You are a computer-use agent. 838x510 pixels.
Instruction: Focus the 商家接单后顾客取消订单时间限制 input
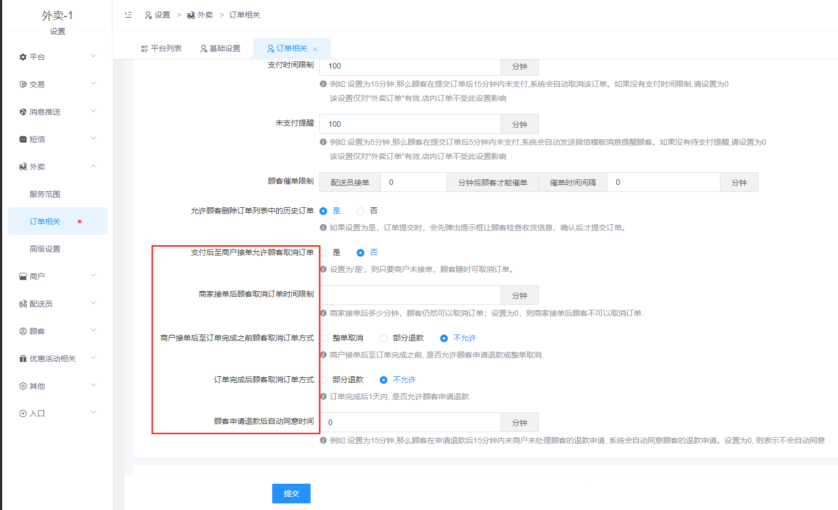(x=410, y=295)
